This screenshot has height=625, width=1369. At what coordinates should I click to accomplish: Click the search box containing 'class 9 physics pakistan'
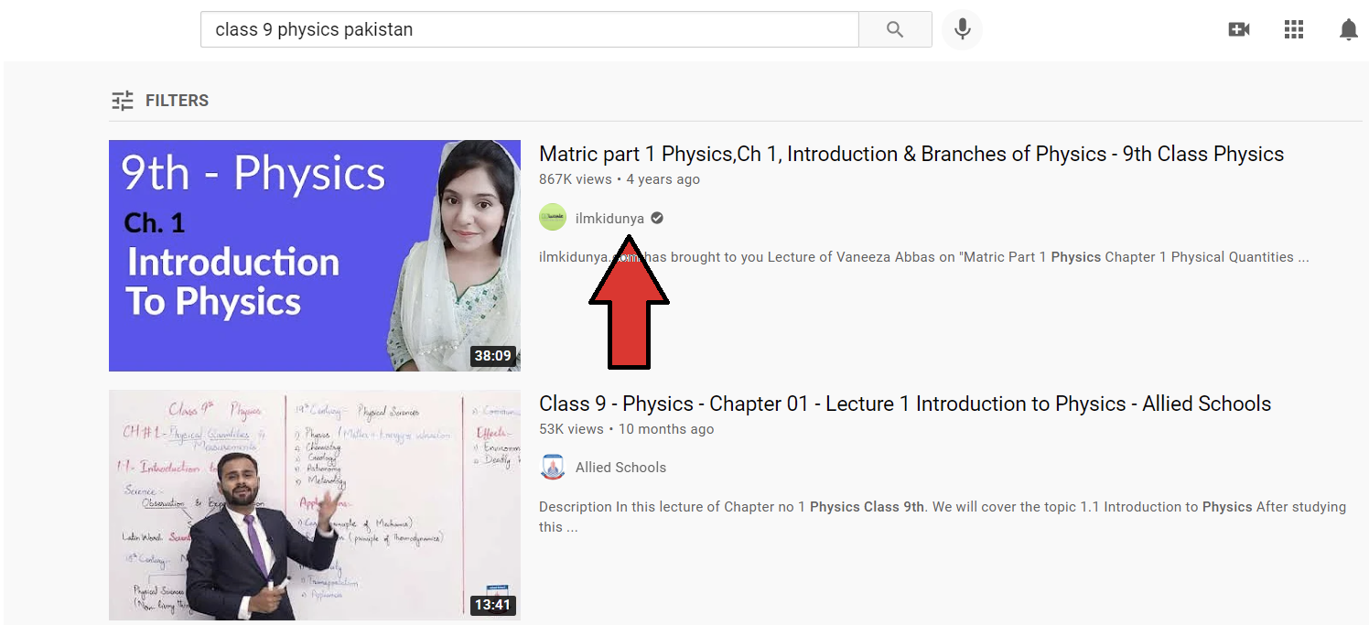pos(529,29)
